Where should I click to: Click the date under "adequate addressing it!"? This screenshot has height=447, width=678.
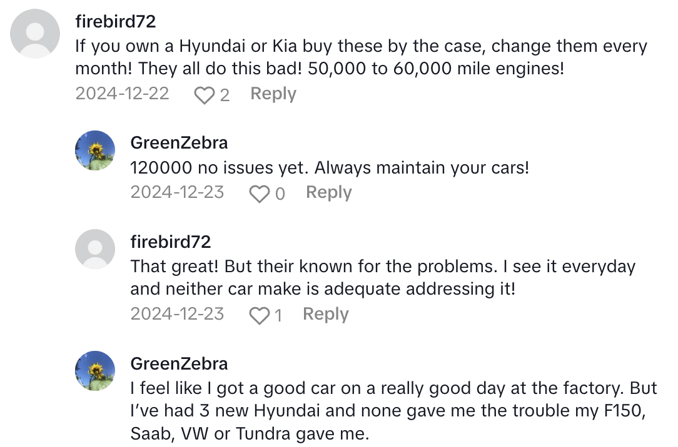point(177,314)
